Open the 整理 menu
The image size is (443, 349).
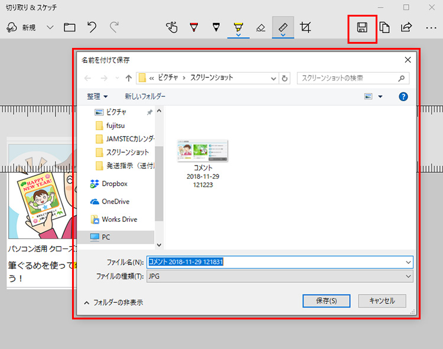tap(97, 96)
